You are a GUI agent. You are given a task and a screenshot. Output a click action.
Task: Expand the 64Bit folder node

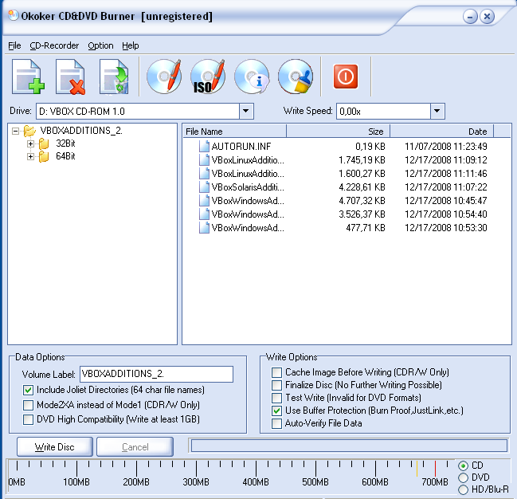30,156
